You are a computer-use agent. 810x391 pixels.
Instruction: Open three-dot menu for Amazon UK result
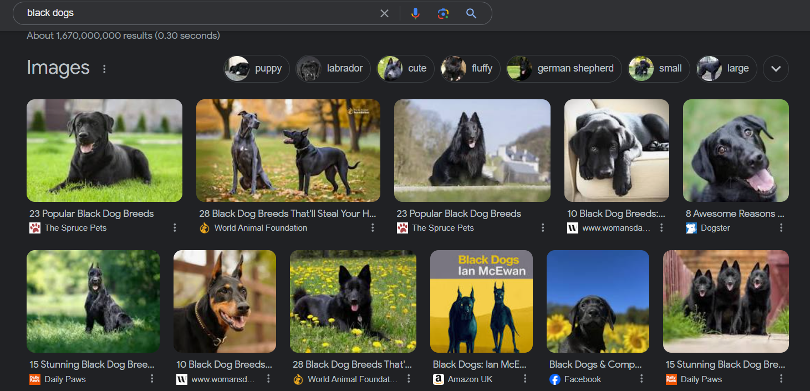point(525,379)
